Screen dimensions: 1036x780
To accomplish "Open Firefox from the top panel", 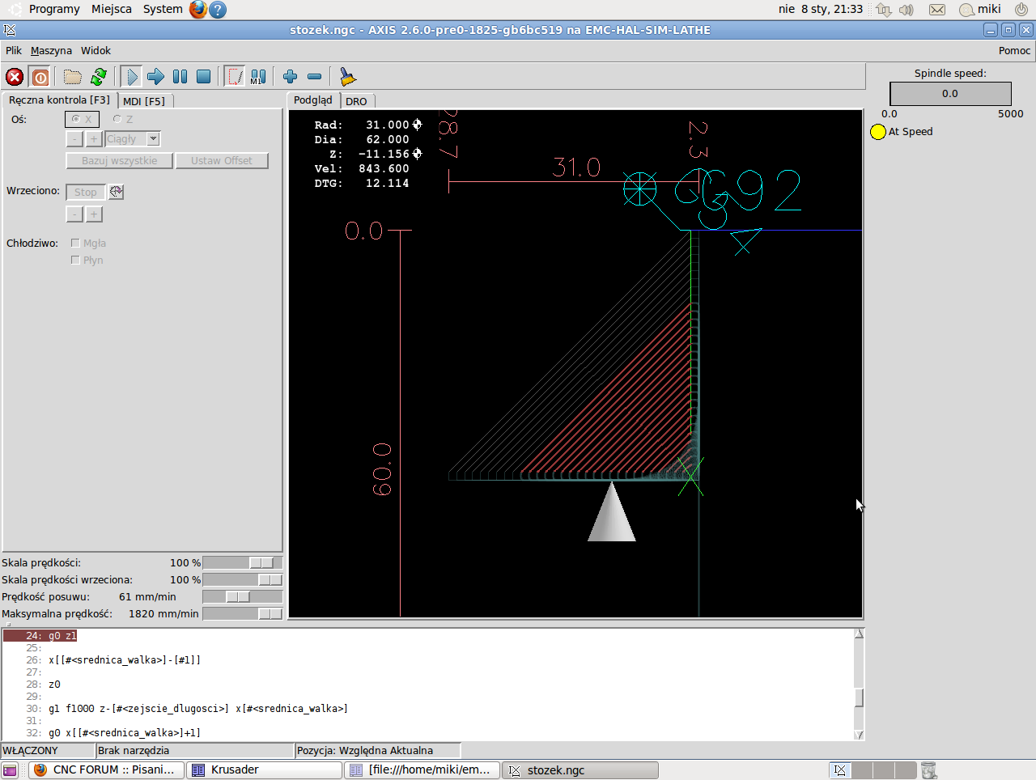I will (x=198, y=10).
